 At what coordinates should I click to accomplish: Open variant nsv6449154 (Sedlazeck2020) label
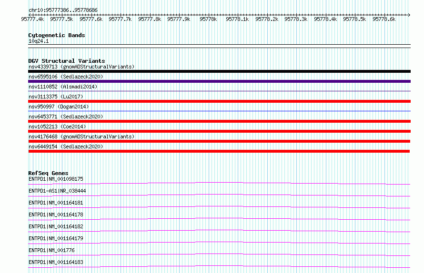pos(66,146)
